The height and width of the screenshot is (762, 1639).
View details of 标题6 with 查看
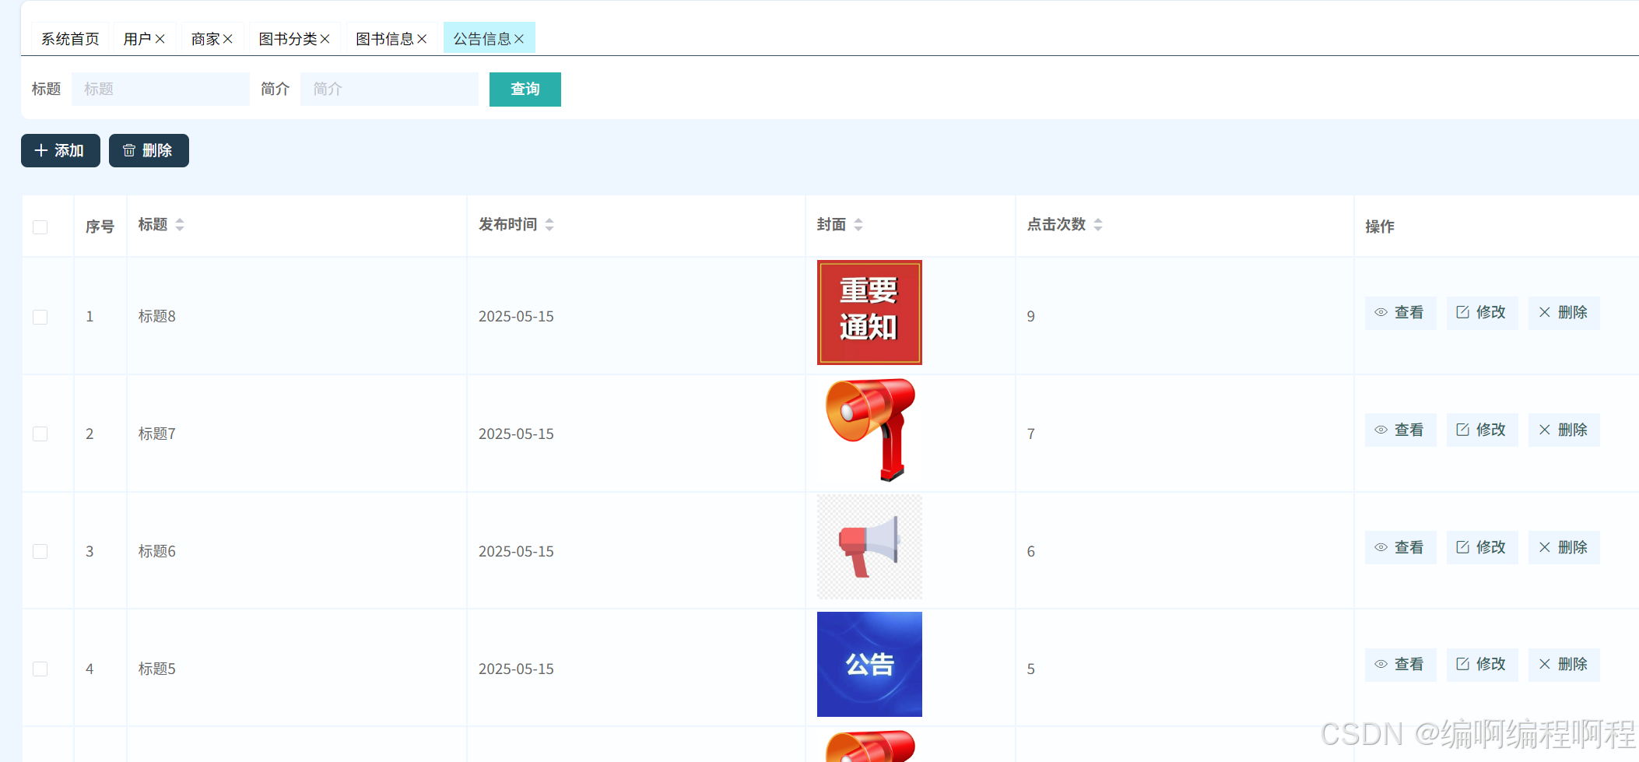pyautogui.click(x=1400, y=547)
